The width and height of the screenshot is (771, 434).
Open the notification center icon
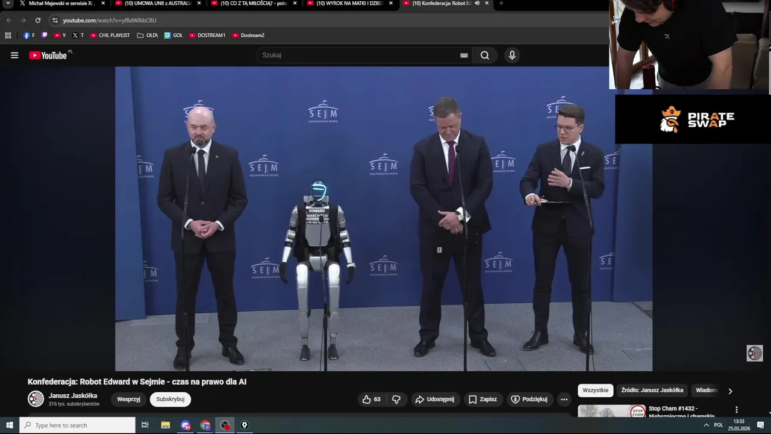[x=761, y=425]
